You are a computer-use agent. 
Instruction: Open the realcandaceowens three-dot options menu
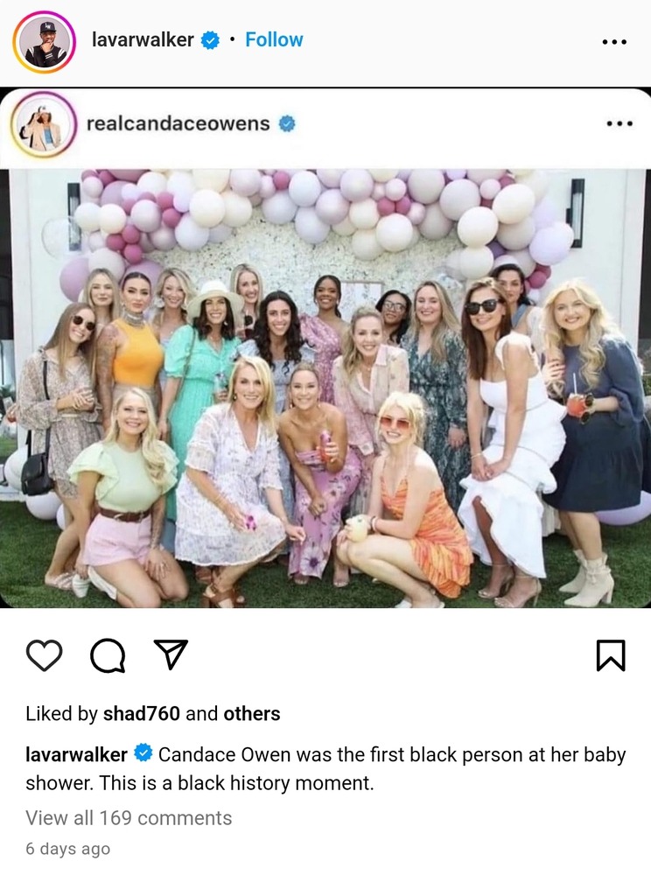[x=619, y=123]
